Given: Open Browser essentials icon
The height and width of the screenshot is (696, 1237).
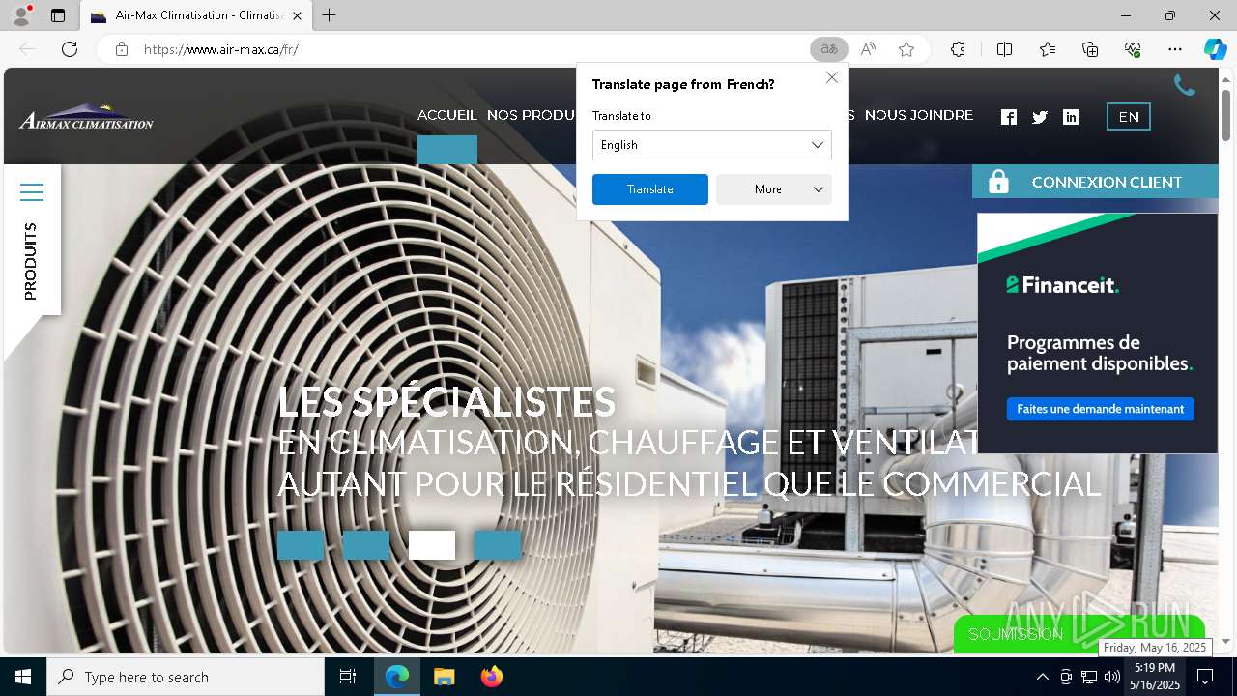Looking at the screenshot, I should pos(1133,49).
